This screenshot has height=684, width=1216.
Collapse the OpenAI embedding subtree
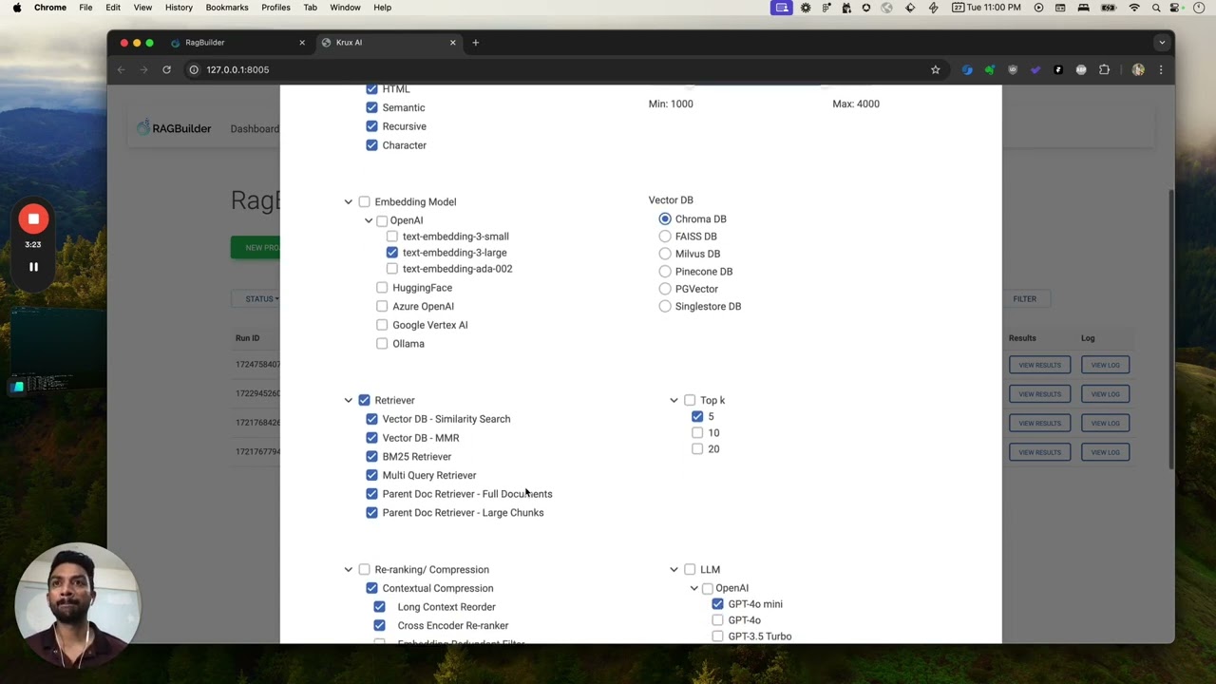point(369,220)
